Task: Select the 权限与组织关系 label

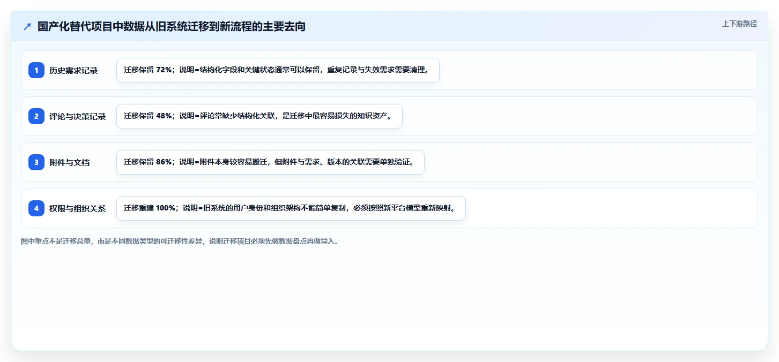Action: [x=78, y=208]
